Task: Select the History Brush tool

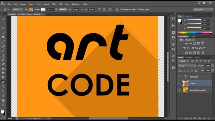Action: (x=3, y=60)
